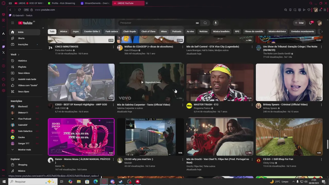
Task: Open Twitch icon in Opera sidebar
Action: 3,47
